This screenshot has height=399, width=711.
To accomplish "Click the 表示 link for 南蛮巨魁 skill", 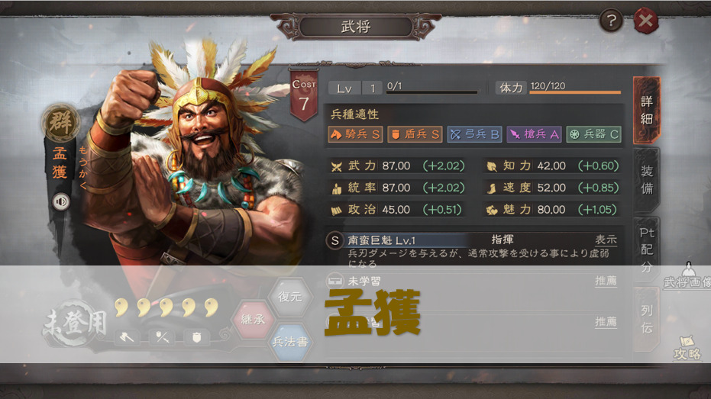I will (606, 240).
